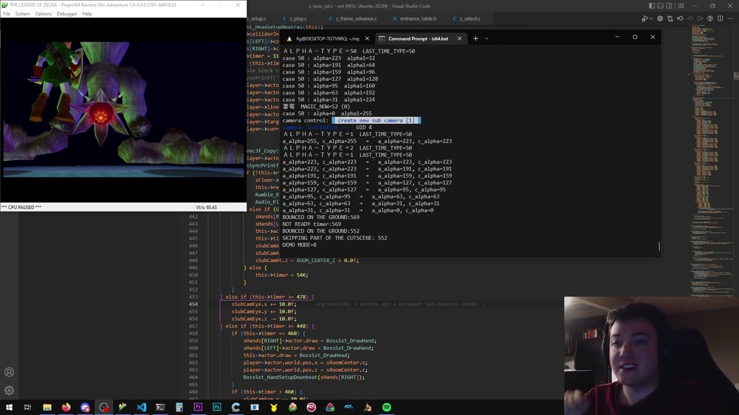The image size is (739, 415).
Task: Click 'SKIPPING PART OF THE CUTSCENE: 552' line
Action: tap(335, 237)
